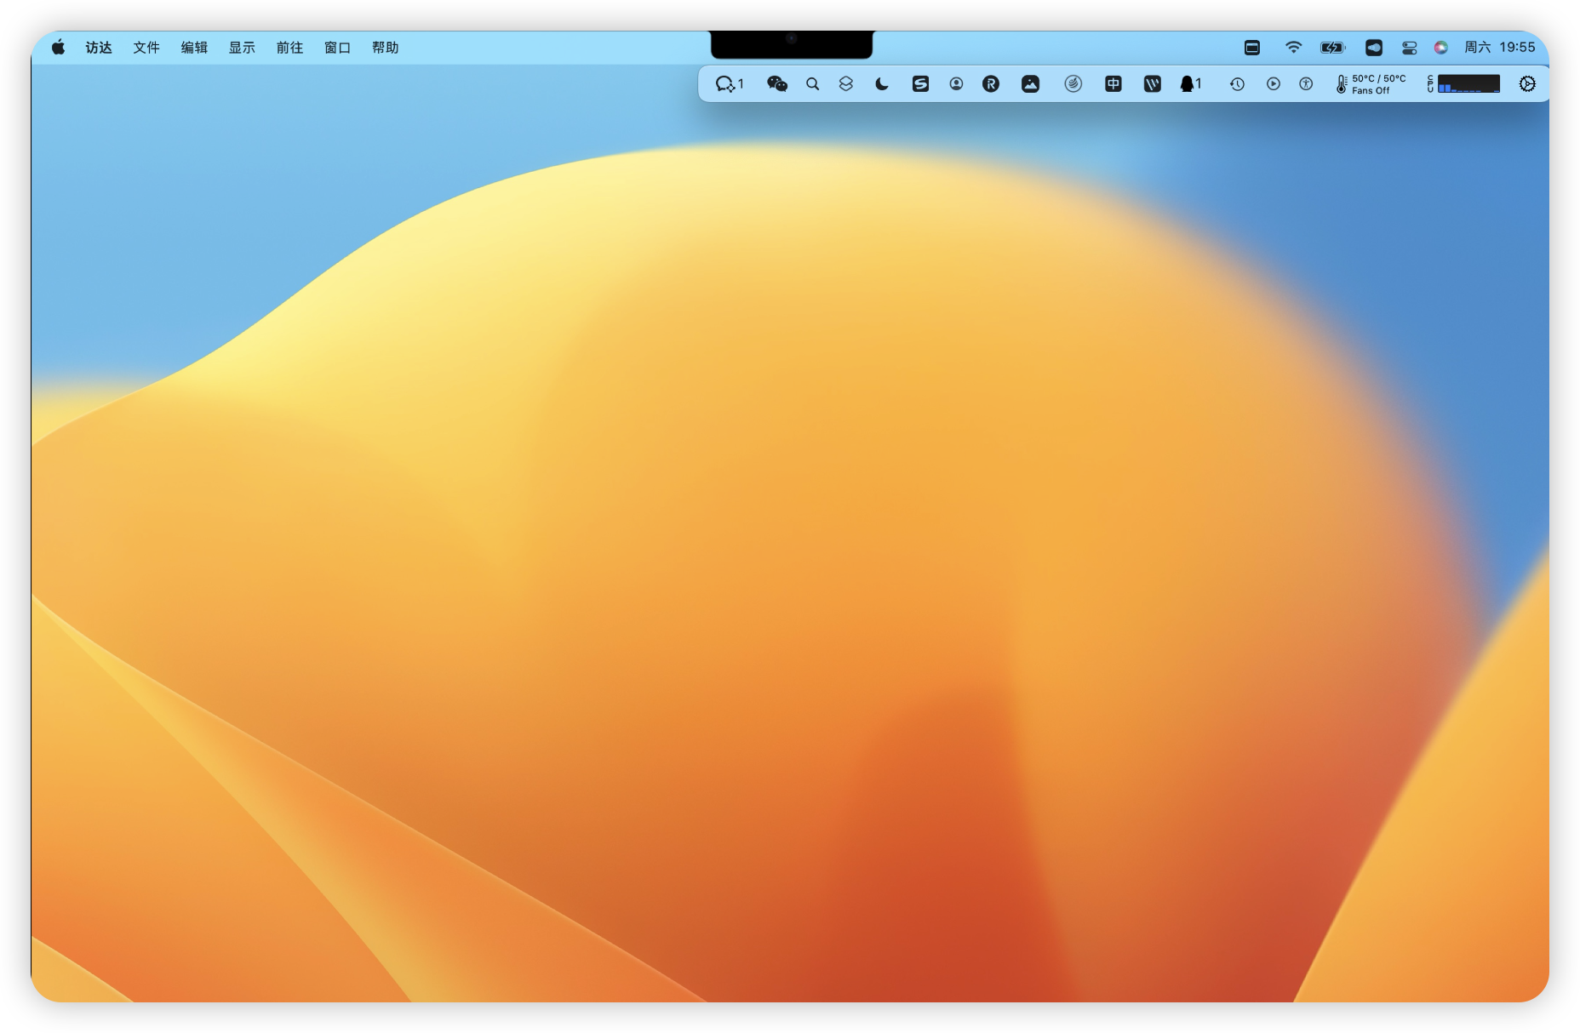Viewport: 1580px width, 1033px height.
Task: Open the 帮助 menu
Action: pyautogui.click(x=385, y=48)
